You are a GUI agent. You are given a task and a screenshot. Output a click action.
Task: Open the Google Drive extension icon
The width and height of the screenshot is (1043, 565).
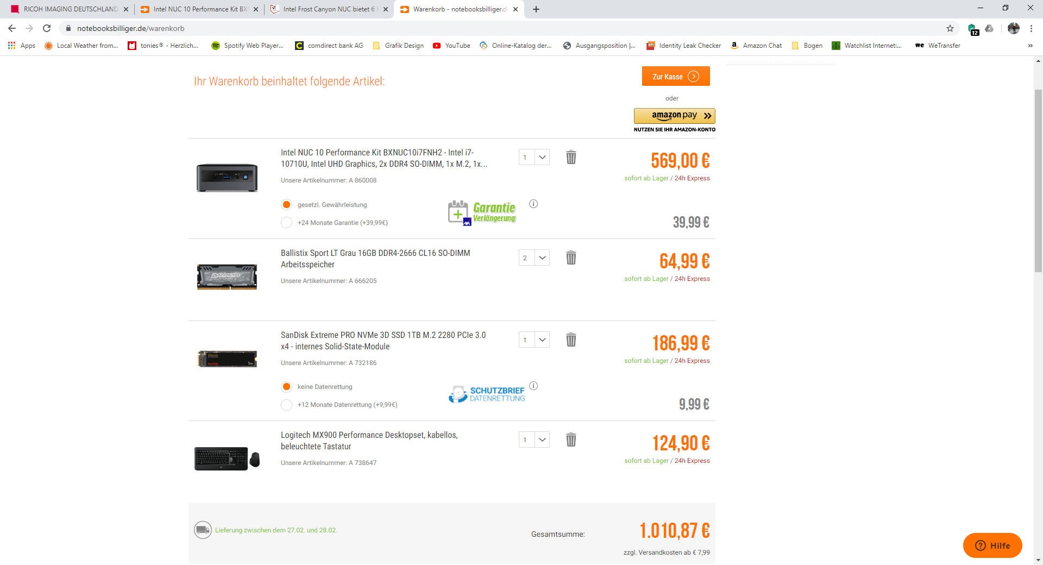tap(990, 28)
